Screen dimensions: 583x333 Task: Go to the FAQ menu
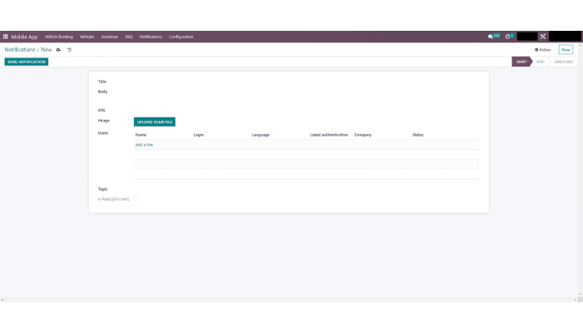coord(129,37)
